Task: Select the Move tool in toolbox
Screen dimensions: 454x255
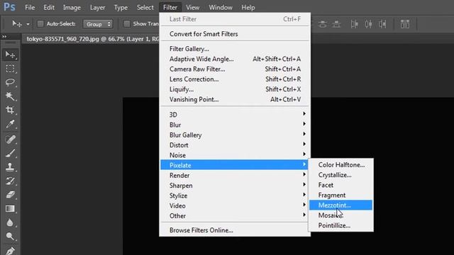Action: 11,55
